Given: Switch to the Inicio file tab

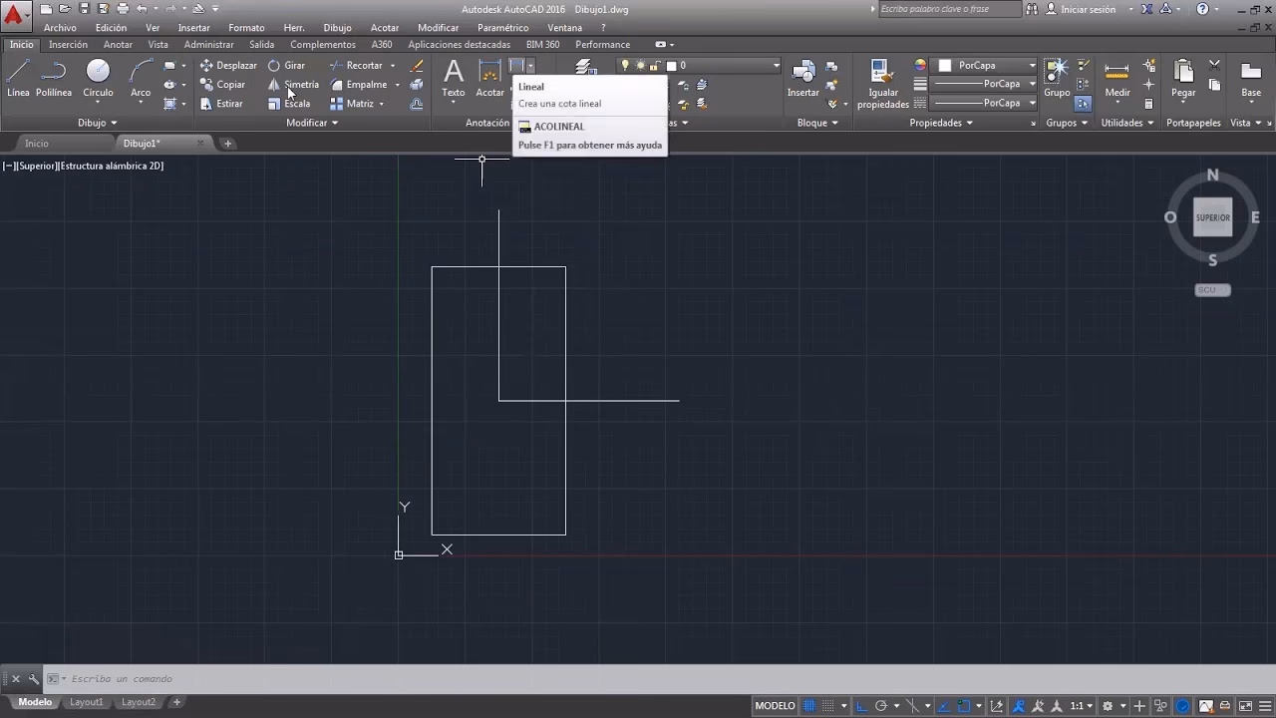Looking at the screenshot, I should [37, 144].
